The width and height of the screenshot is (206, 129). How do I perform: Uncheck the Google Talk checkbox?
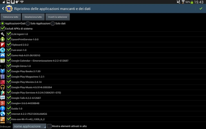[9, 98]
